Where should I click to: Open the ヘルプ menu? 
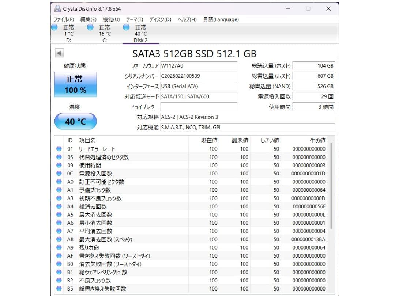tap(188, 19)
